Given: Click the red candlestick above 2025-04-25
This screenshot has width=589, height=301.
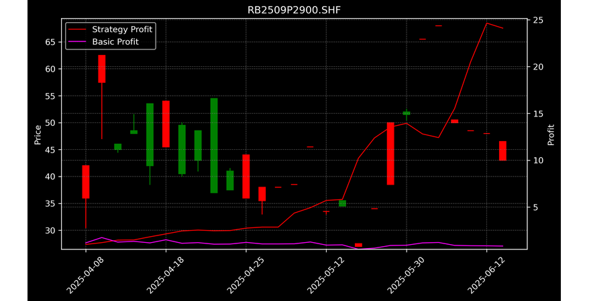Looking at the screenshot, I should (246, 177).
